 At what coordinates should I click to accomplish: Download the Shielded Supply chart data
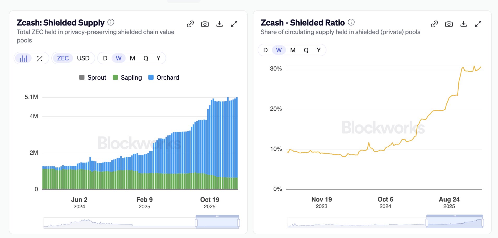point(220,24)
